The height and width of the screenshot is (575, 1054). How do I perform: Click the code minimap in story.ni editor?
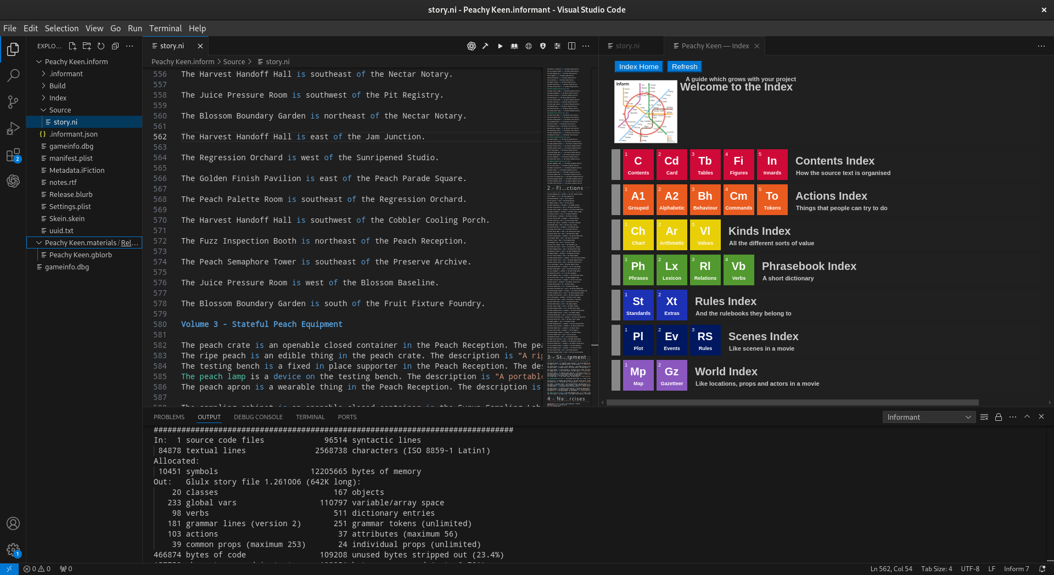(x=567, y=236)
